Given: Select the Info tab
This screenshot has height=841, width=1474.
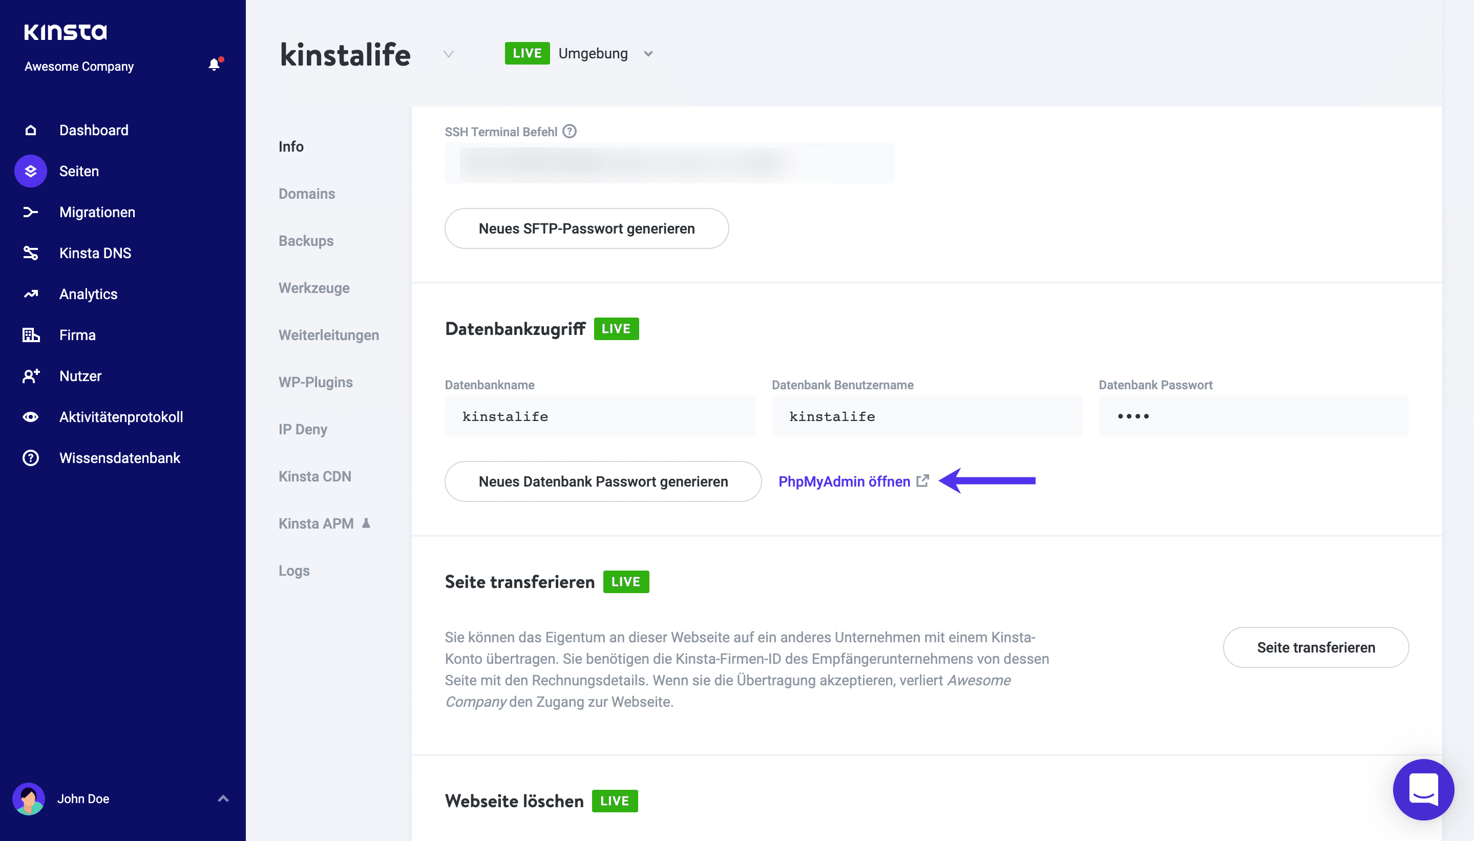Looking at the screenshot, I should (291, 146).
